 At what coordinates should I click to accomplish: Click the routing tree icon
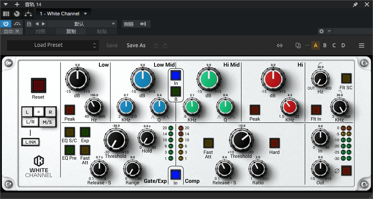[28, 14]
